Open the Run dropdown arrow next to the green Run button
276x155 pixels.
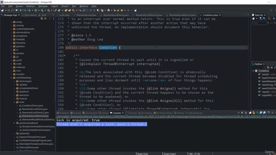(39, 10)
